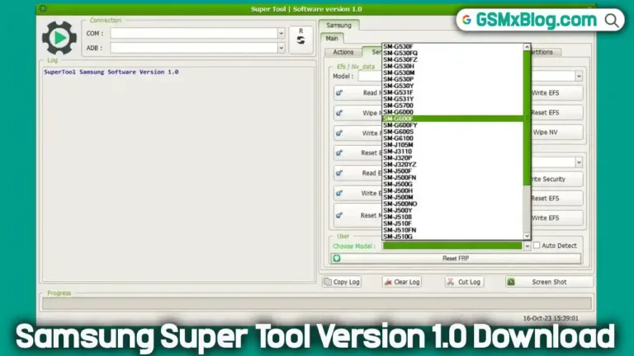This screenshot has width=634, height=356.
Task: Click the green play gear start icon
Action: click(59, 38)
